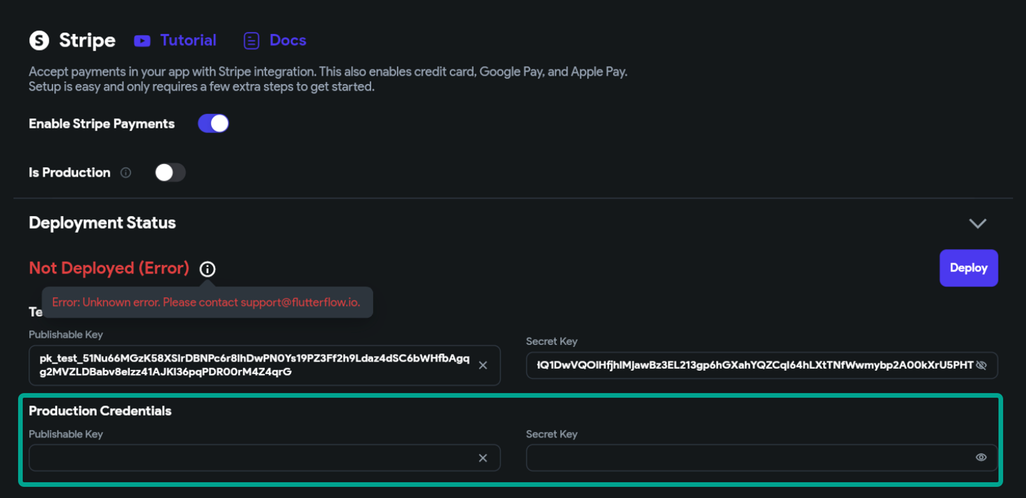Collapse the Deployment Status section

978,223
